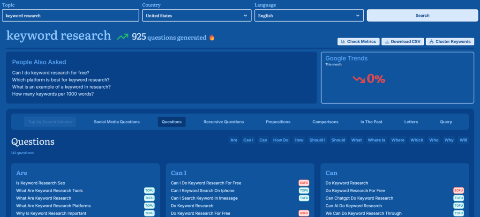The width and height of the screenshot is (480, 217).
Task: Open the In The Past tab
Action: [371, 122]
